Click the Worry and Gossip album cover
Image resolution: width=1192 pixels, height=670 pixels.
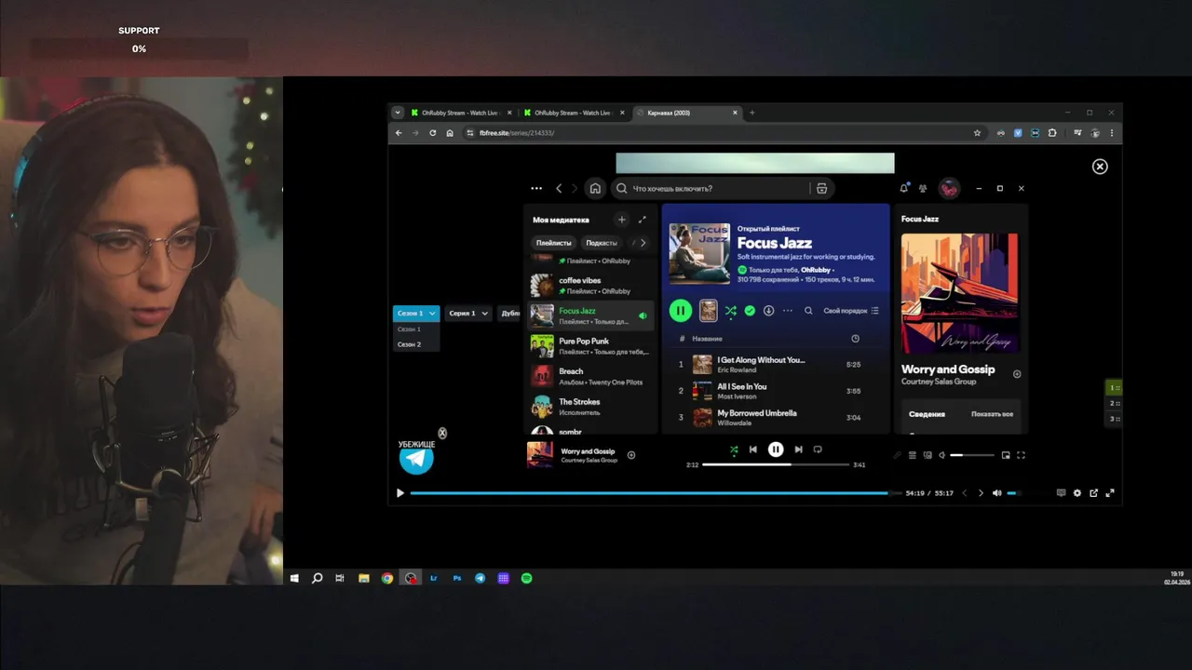[x=959, y=293]
